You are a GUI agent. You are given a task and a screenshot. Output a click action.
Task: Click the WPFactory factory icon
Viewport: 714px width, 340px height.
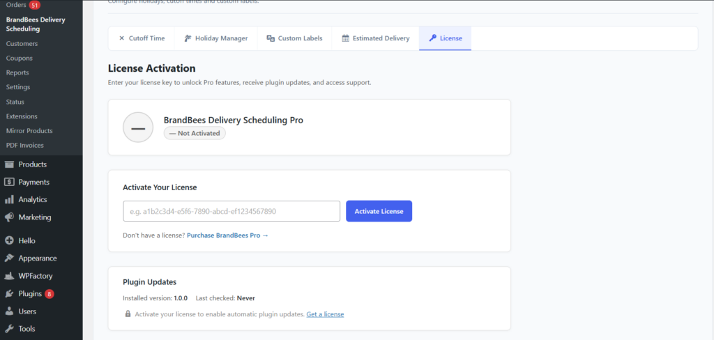9,276
